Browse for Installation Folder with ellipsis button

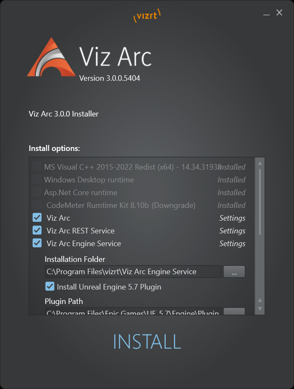(234, 271)
